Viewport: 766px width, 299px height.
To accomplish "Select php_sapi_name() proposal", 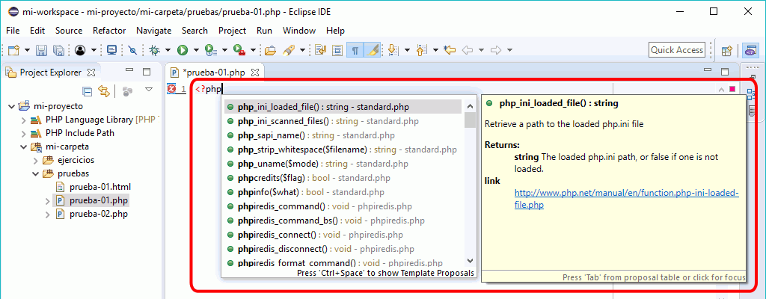I will 343,135.
